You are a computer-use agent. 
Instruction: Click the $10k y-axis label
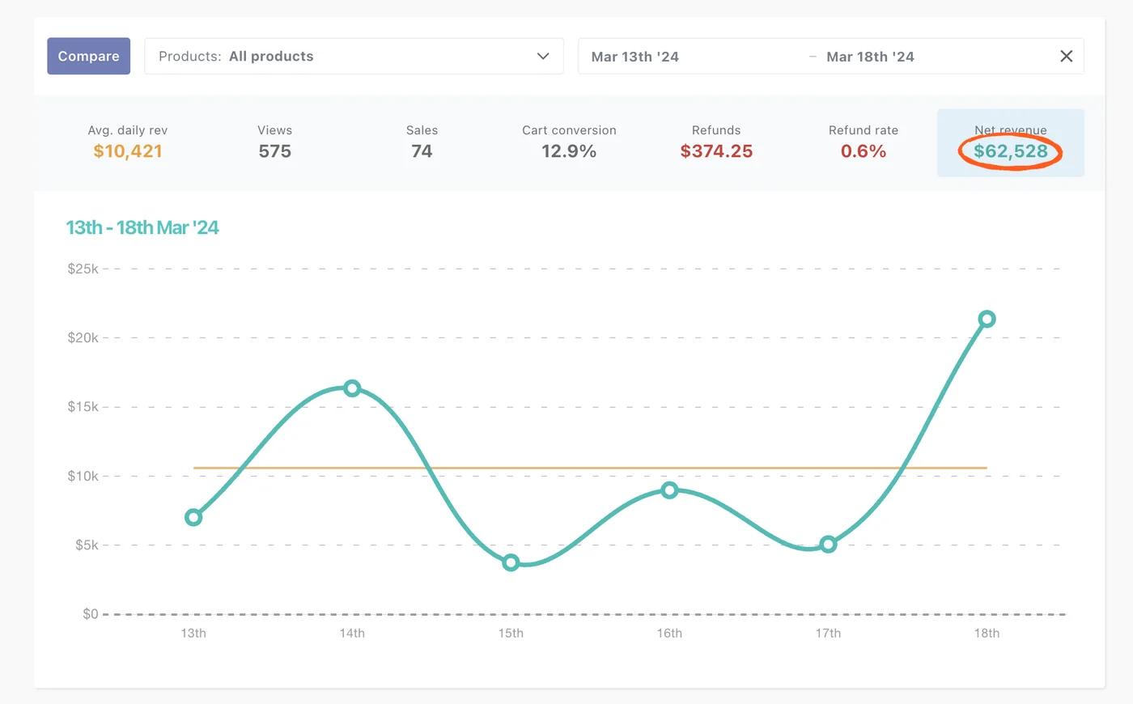pyautogui.click(x=83, y=476)
